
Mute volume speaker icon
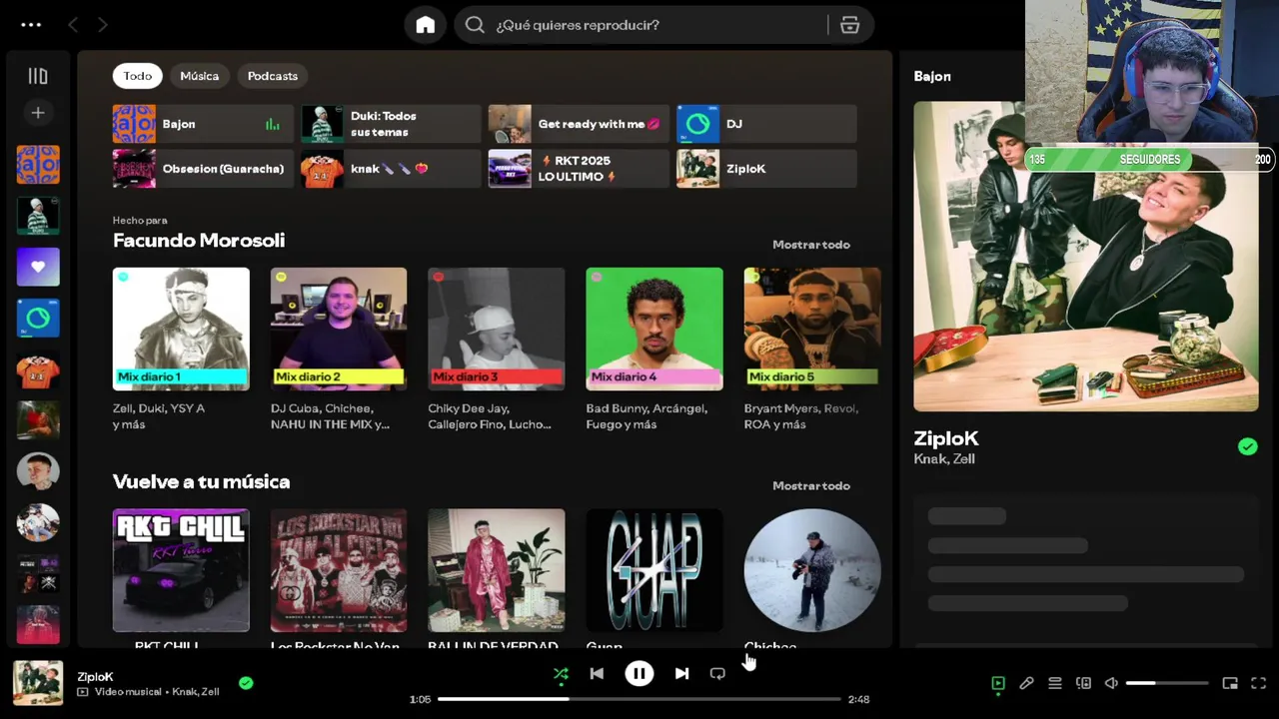pos(1111,683)
